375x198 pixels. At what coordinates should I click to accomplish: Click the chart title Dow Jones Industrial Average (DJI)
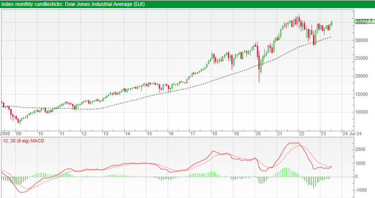point(105,4)
